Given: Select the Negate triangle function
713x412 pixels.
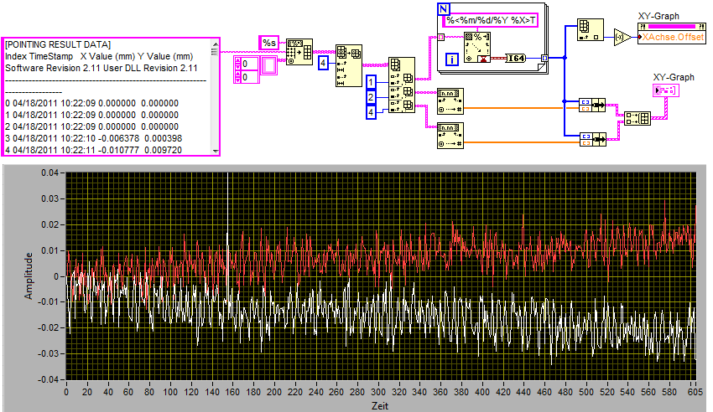Looking at the screenshot, I should point(622,37).
